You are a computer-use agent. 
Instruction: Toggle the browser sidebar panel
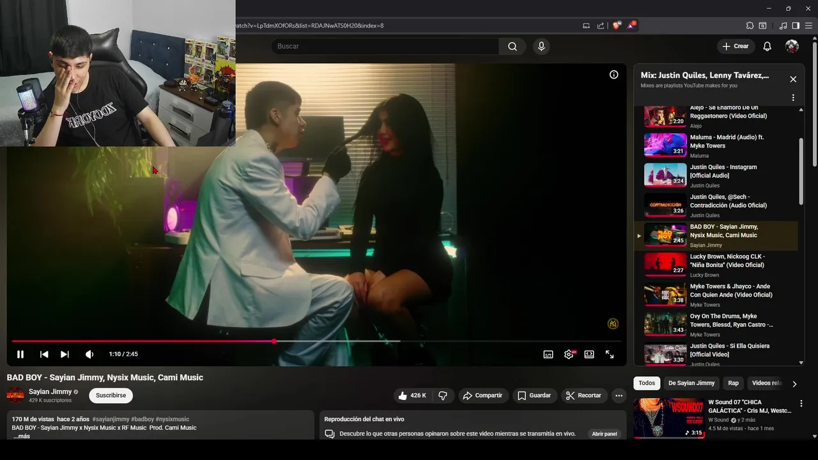(x=796, y=26)
